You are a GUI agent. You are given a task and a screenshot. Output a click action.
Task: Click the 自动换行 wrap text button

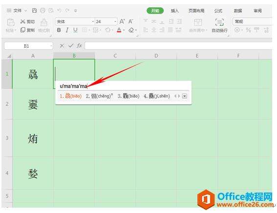pos(219,25)
